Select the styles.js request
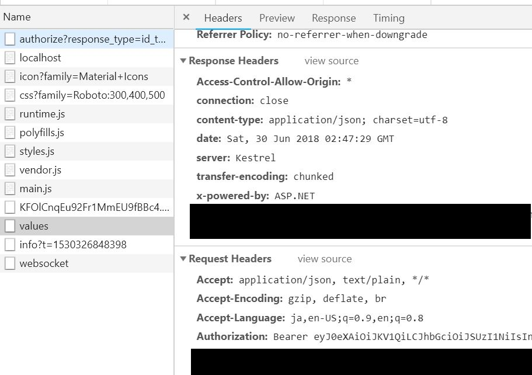Screen dimensions: 532x375 point(87,151)
